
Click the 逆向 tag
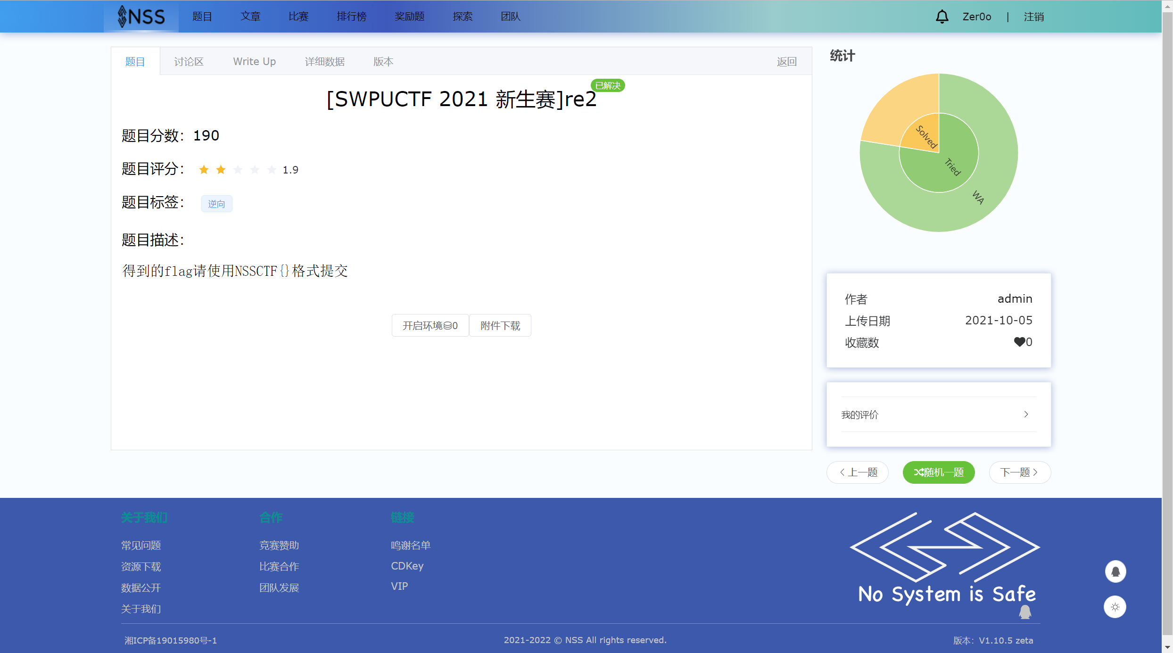216,204
